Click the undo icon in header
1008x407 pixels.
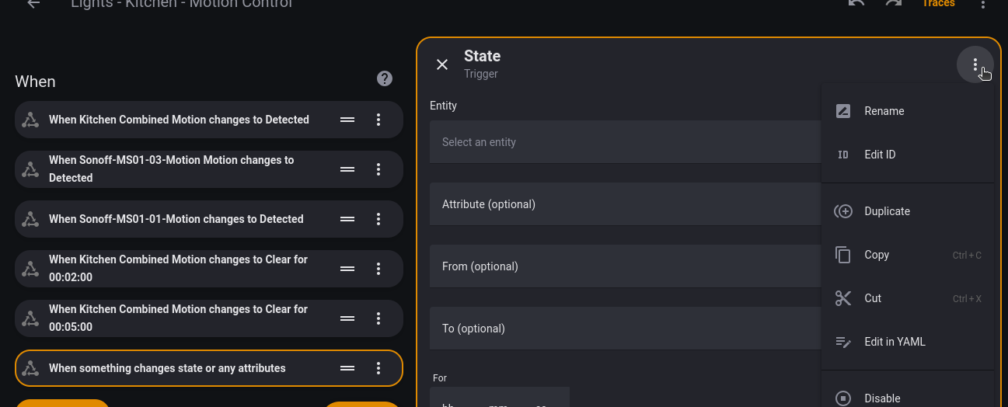(856, 4)
